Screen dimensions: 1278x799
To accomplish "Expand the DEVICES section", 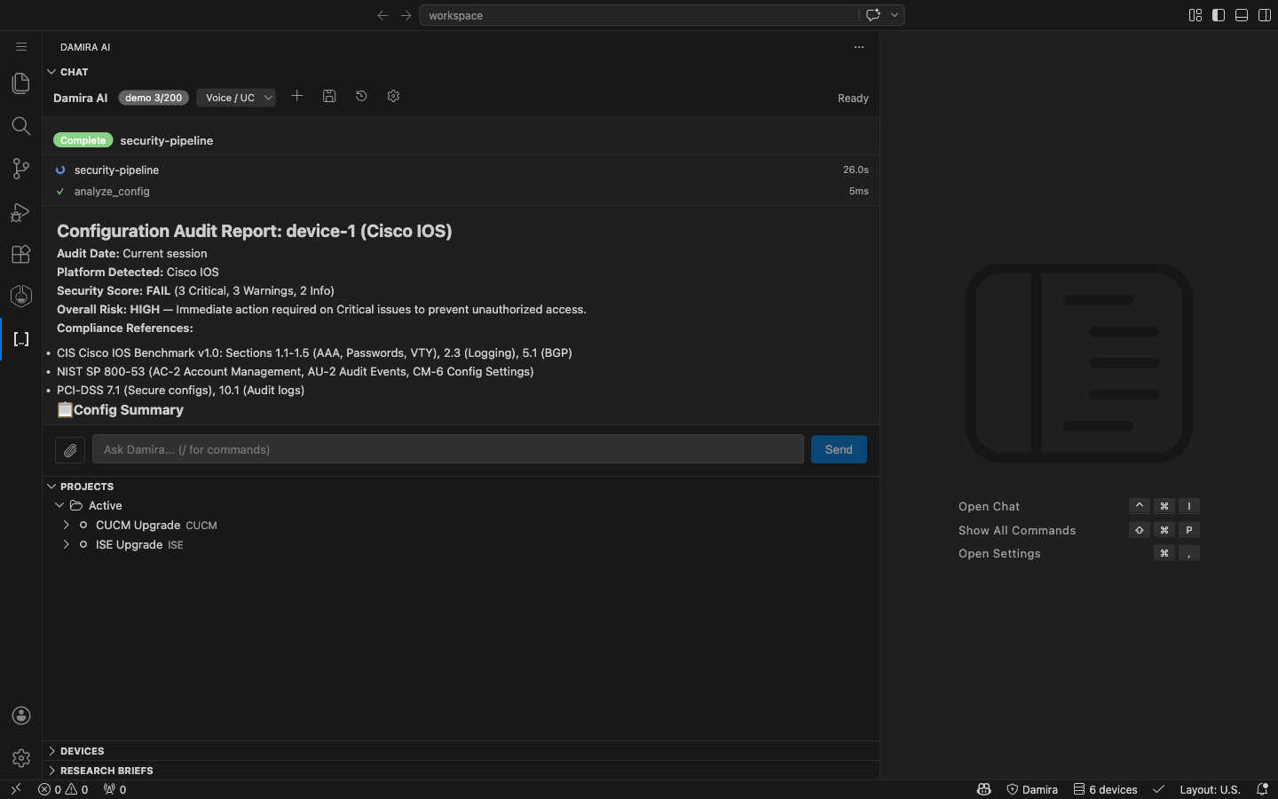I will (x=51, y=751).
